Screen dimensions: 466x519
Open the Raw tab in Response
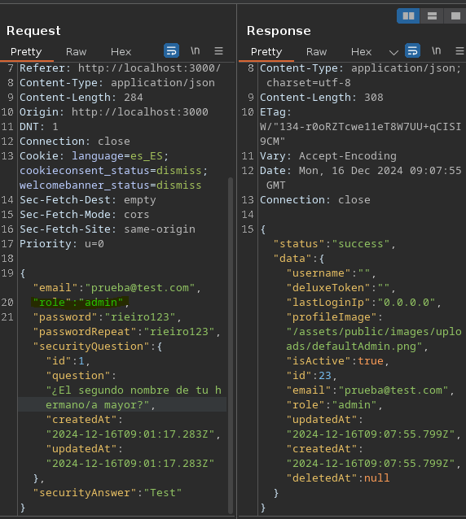pos(317,51)
